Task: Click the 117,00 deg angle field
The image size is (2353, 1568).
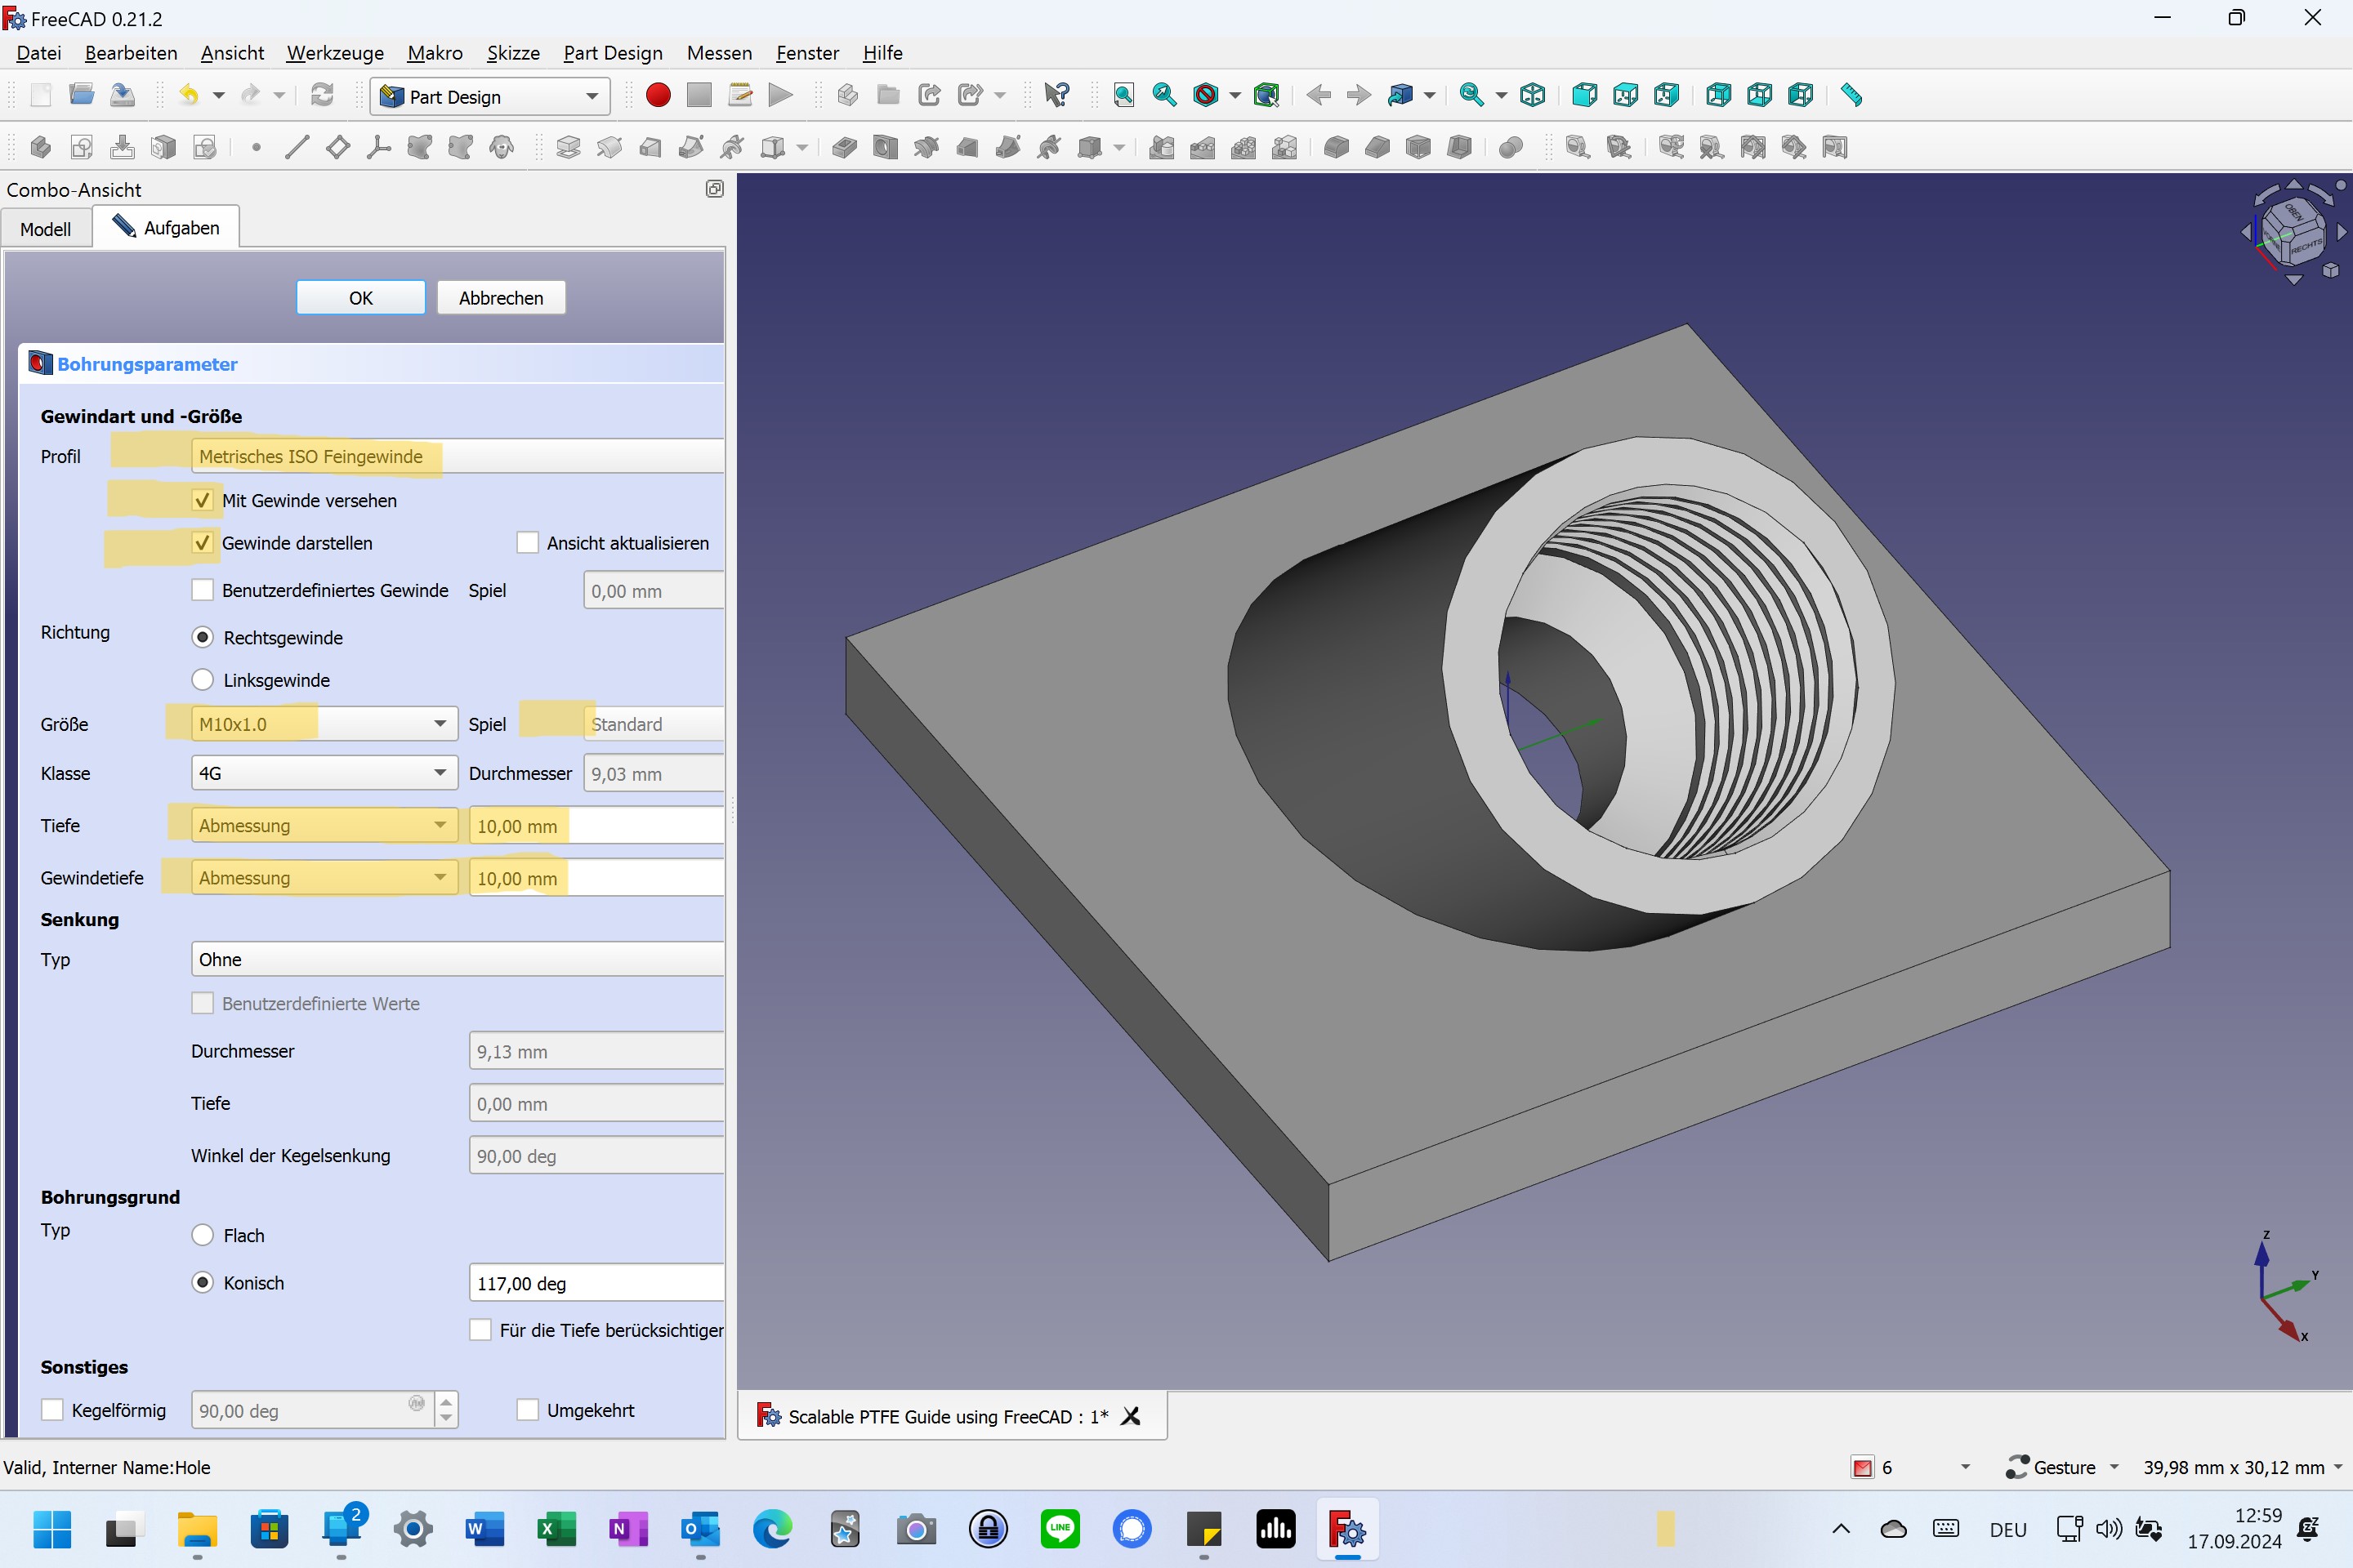Action: tap(596, 1283)
